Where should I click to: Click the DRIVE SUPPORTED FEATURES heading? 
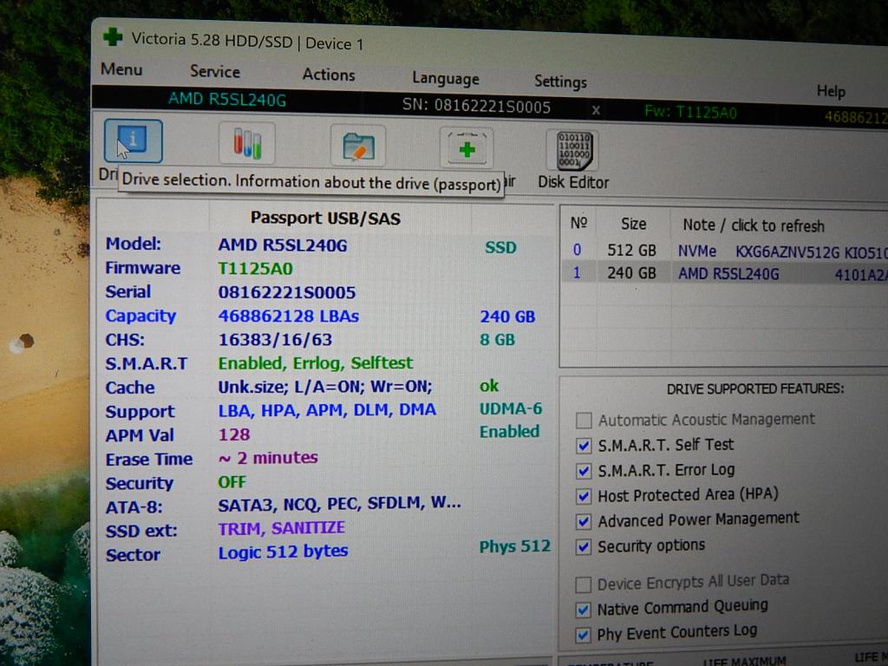pos(755,389)
